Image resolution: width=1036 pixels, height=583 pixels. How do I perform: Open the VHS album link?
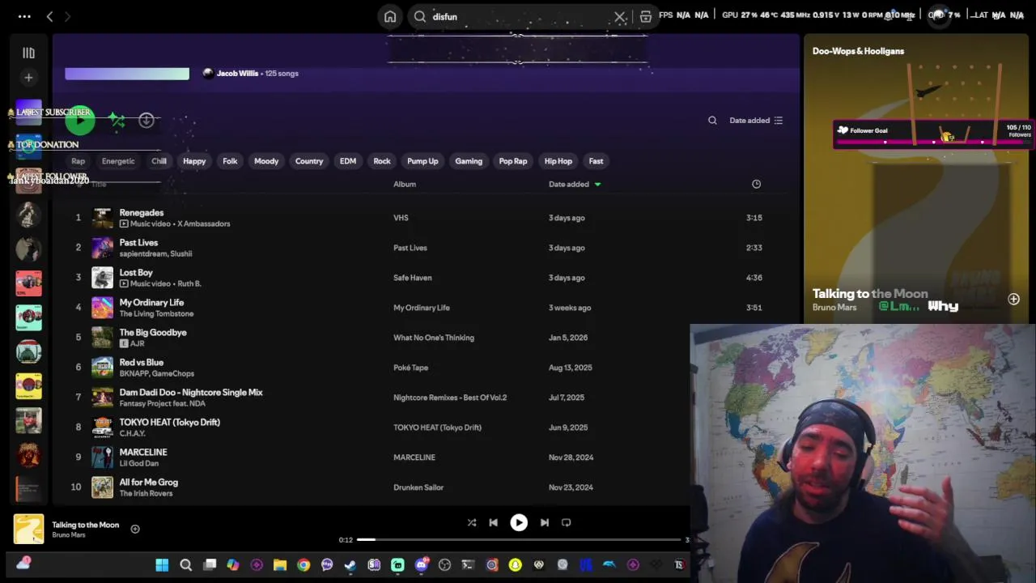[x=401, y=218]
